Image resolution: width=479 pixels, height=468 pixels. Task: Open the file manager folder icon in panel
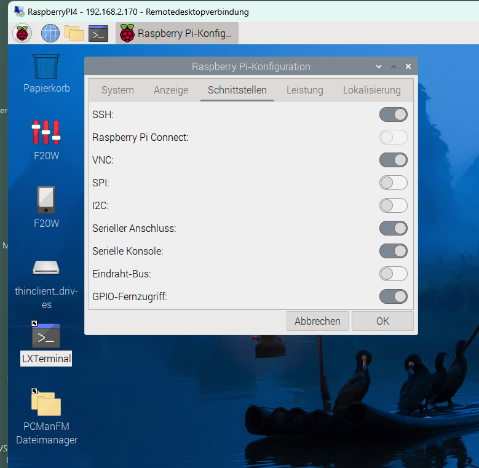pos(74,33)
